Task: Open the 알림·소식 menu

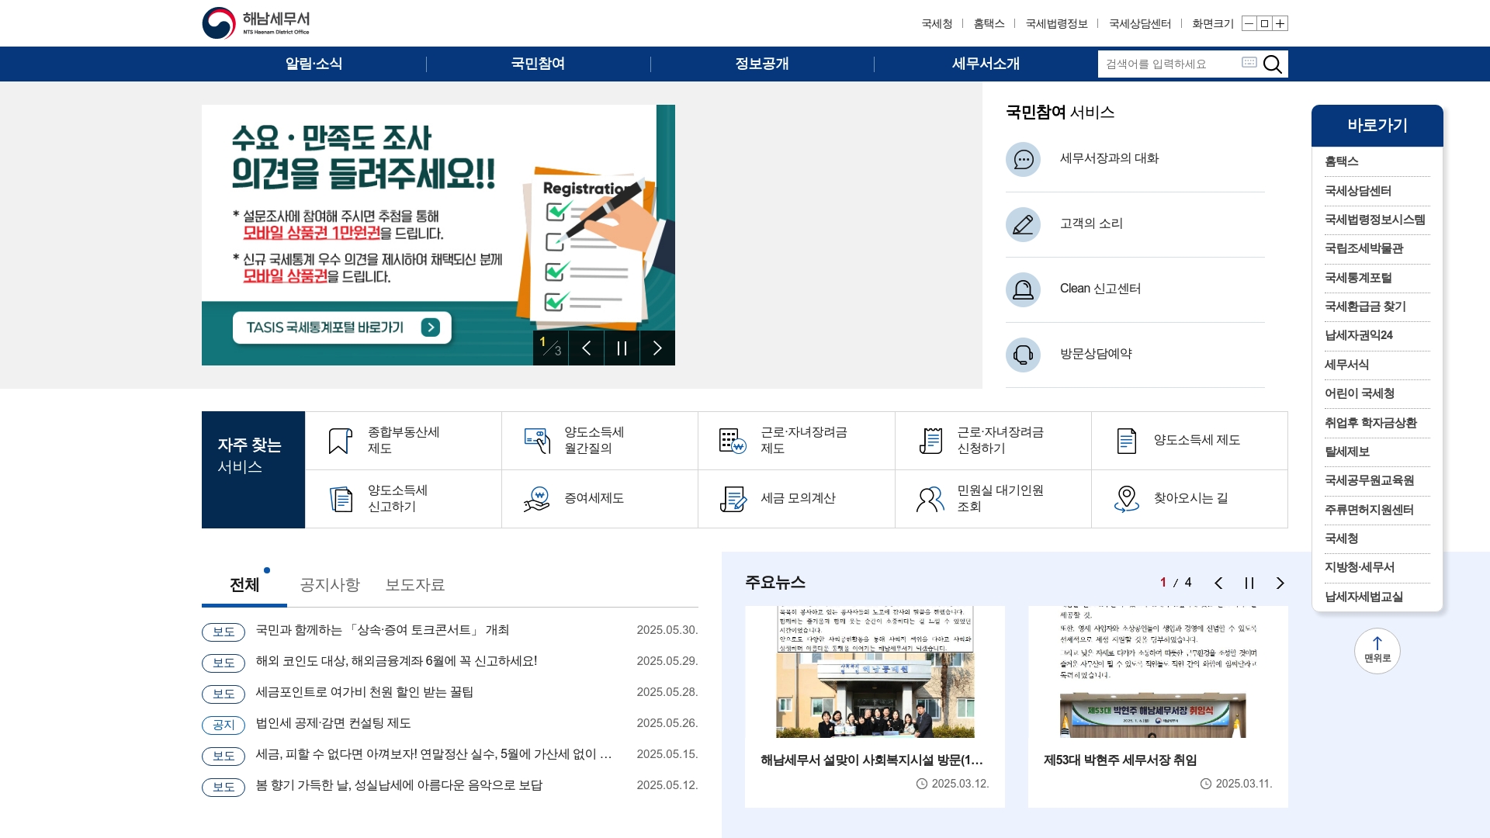Action: tap(314, 64)
